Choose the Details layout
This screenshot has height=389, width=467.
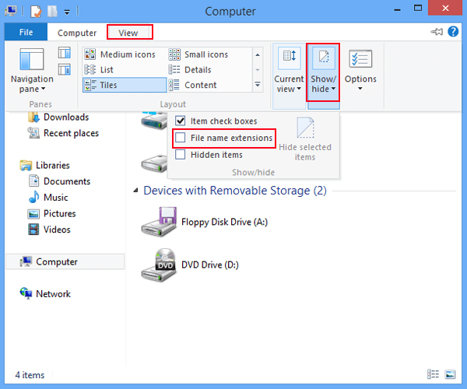[190, 70]
